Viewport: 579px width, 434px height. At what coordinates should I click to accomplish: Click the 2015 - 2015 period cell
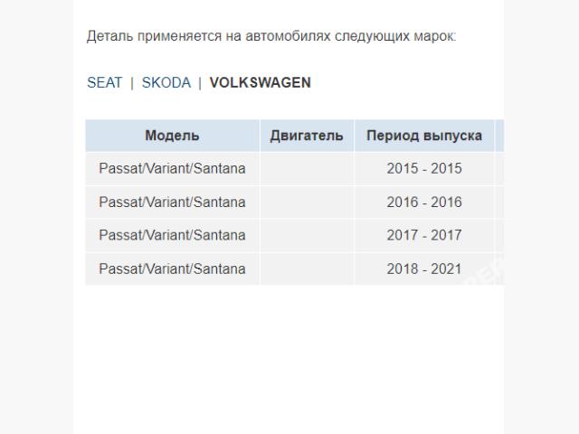pos(423,168)
